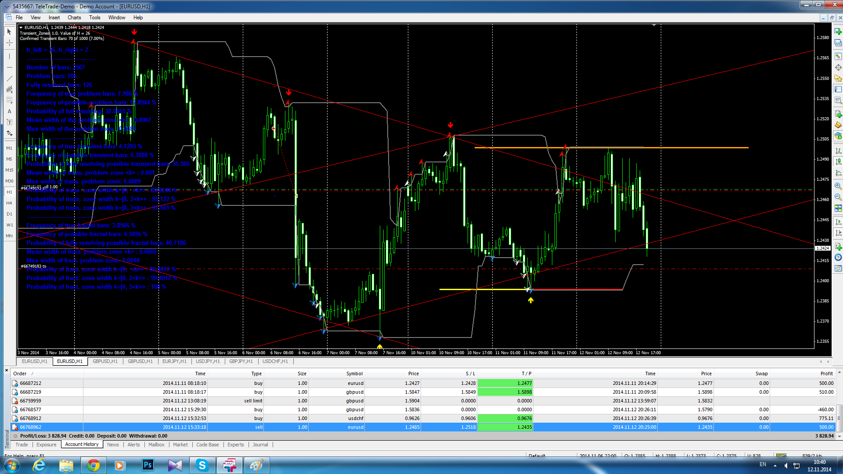Screen dimensions: 843x474
Task: Open the Code Base tab
Action: (208, 445)
